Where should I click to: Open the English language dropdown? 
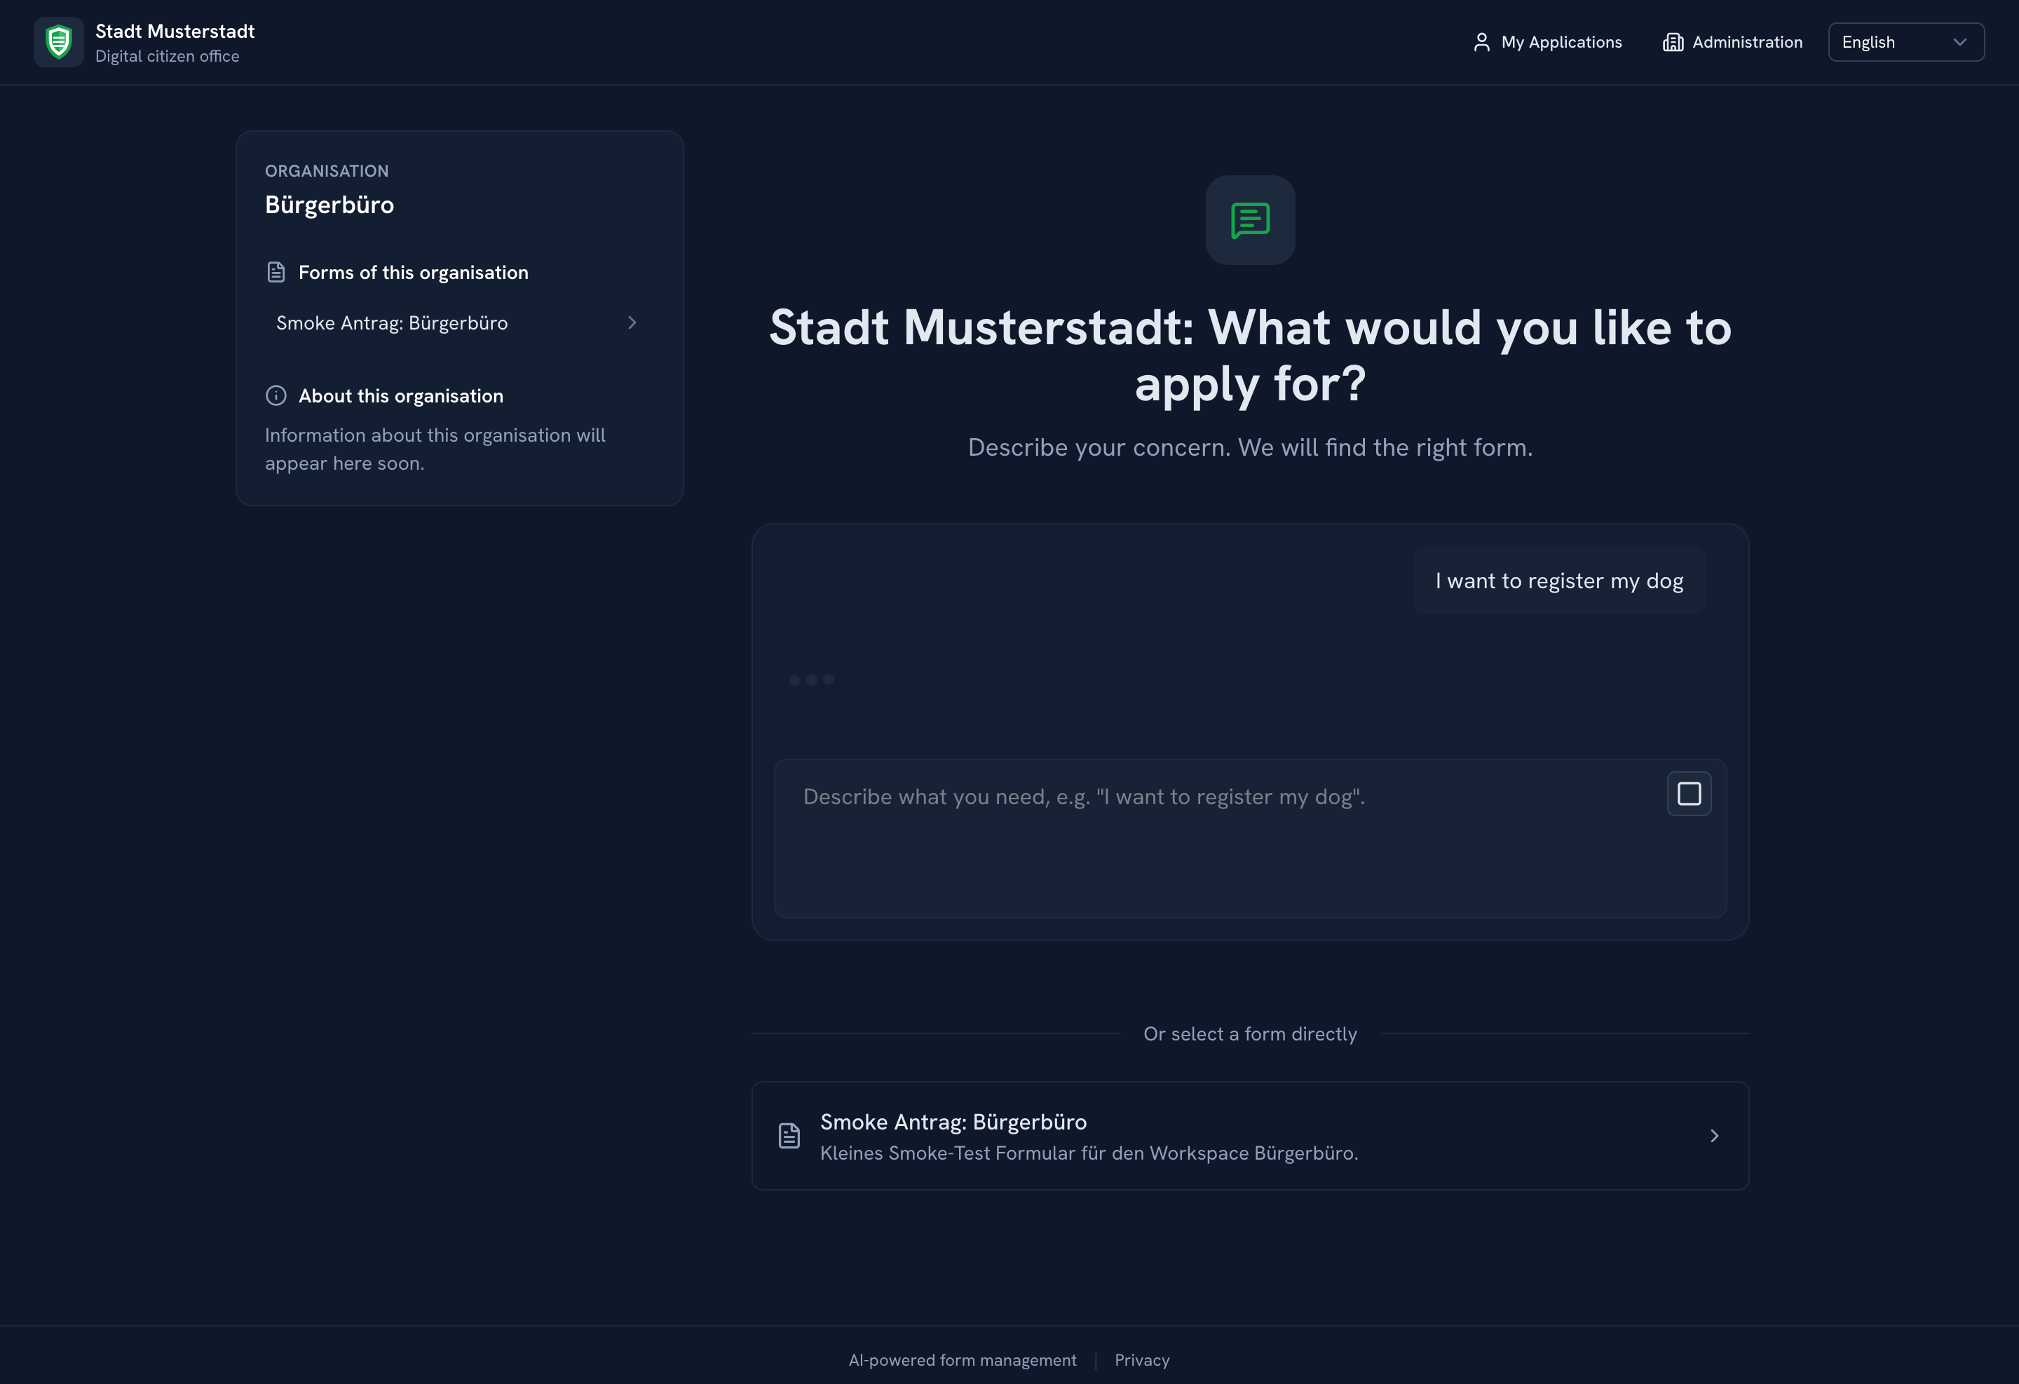(x=1906, y=41)
